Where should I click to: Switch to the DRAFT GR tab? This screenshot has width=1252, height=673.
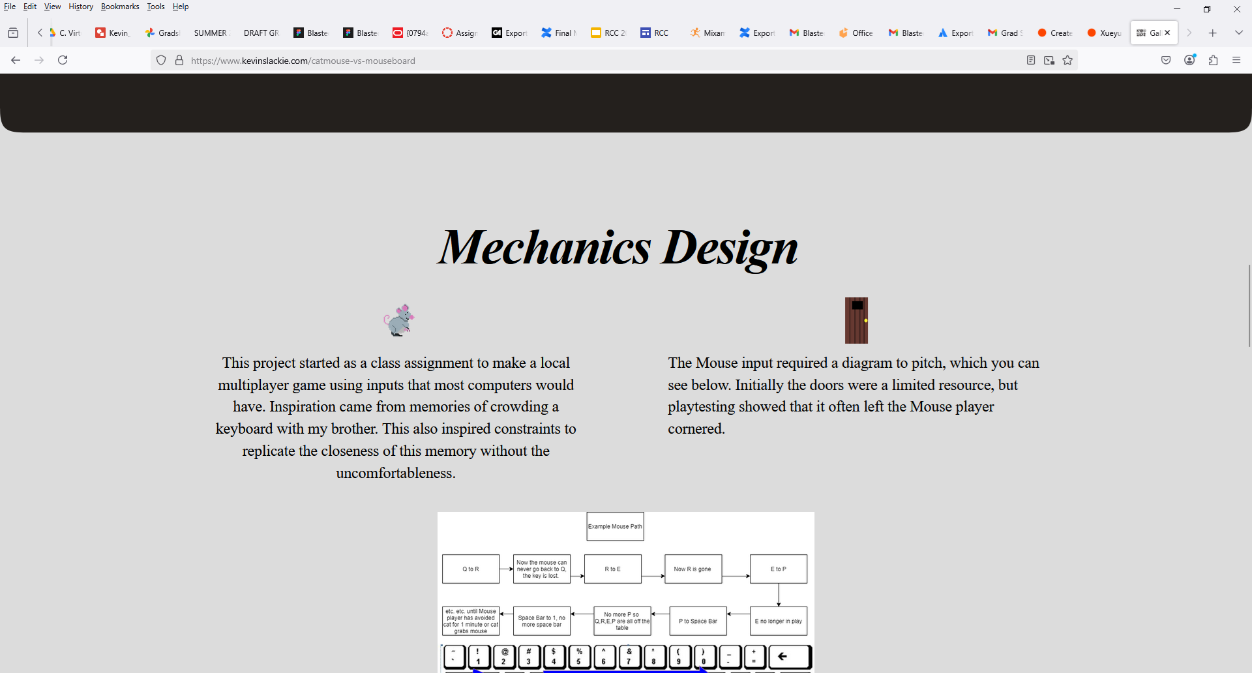[x=261, y=33]
